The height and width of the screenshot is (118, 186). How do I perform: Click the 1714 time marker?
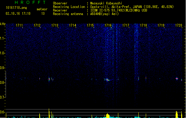[x=73, y=25]
